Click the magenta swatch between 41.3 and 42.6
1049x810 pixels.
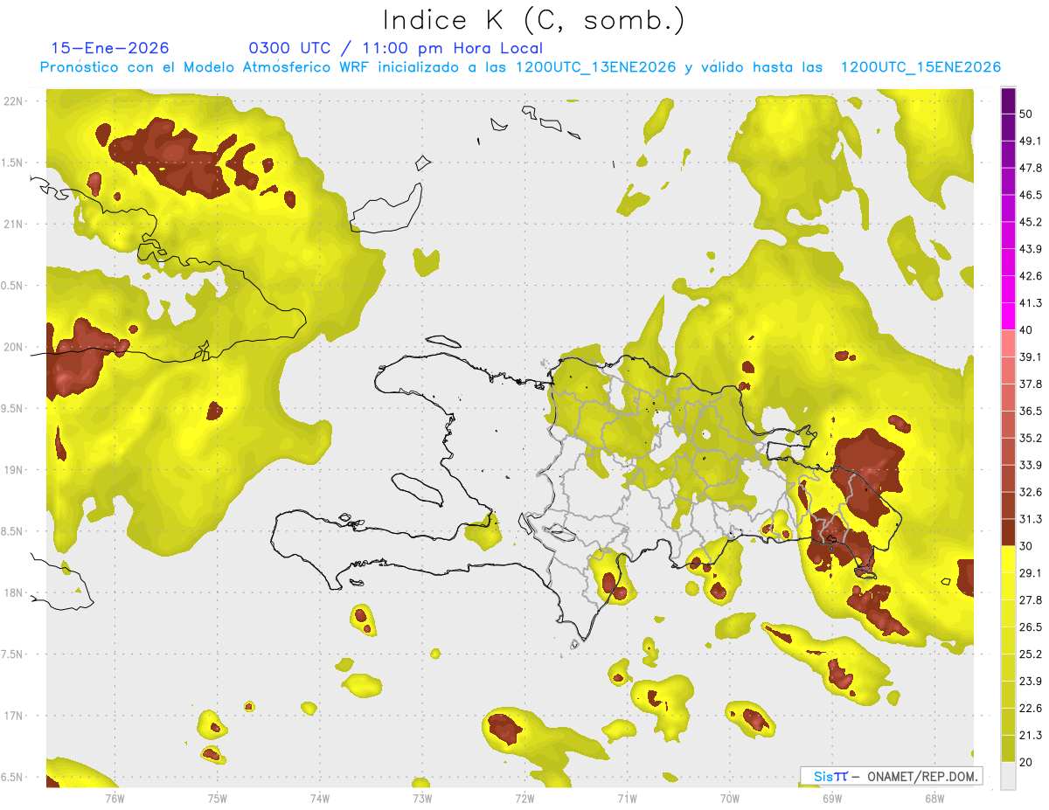point(1009,288)
